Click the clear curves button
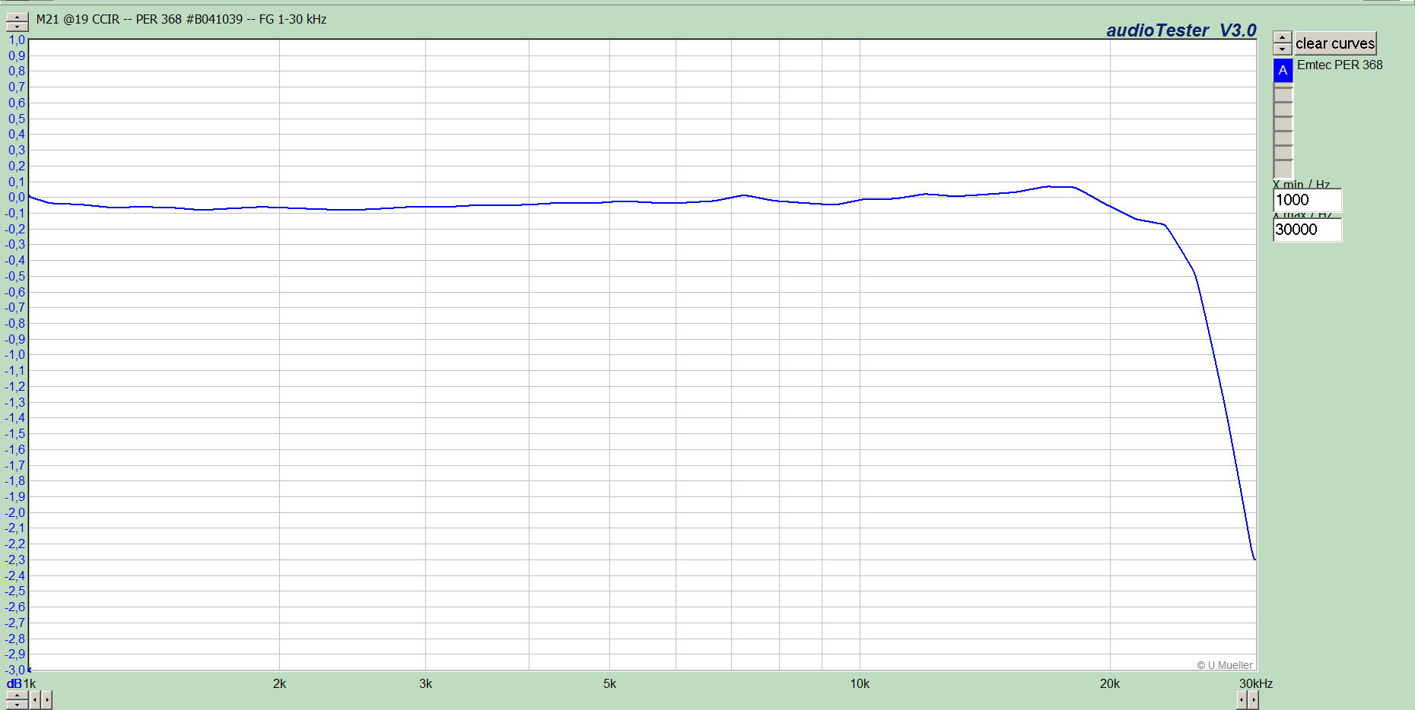The width and height of the screenshot is (1415, 710). [x=1336, y=43]
